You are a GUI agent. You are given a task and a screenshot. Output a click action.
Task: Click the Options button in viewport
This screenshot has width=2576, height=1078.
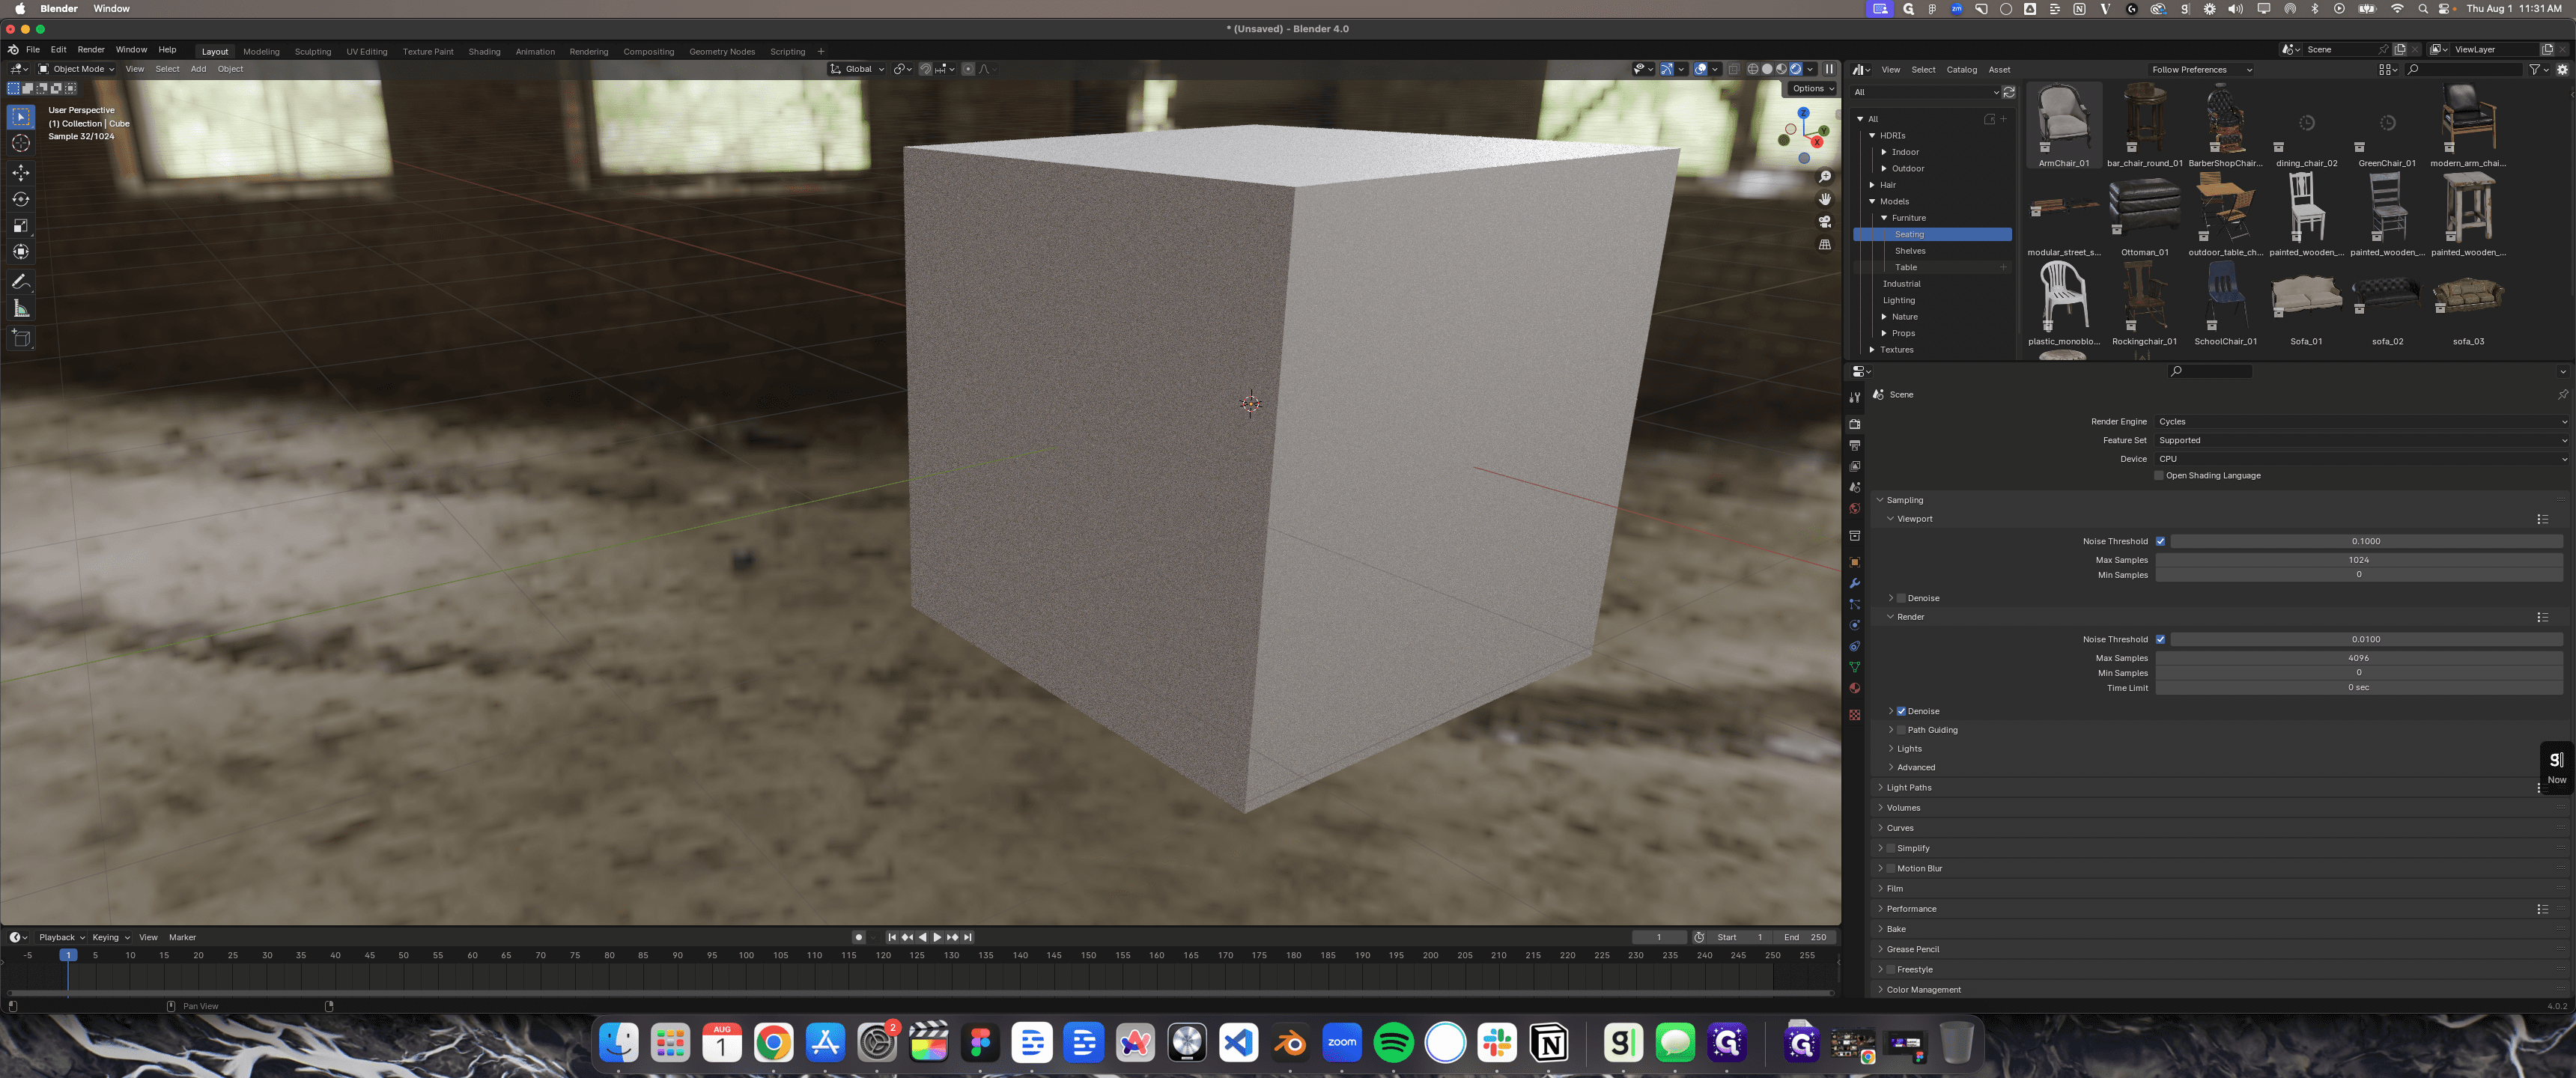pos(1812,88)
